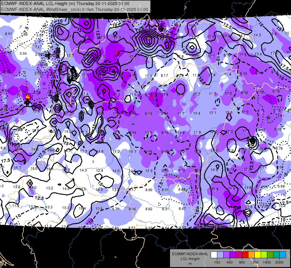Click the legend's ECMWF-INDEX-ANAL title
Image resolution: width=291 pixels, height=268 pixels.
pyautogui.click(x=190, y=254)
